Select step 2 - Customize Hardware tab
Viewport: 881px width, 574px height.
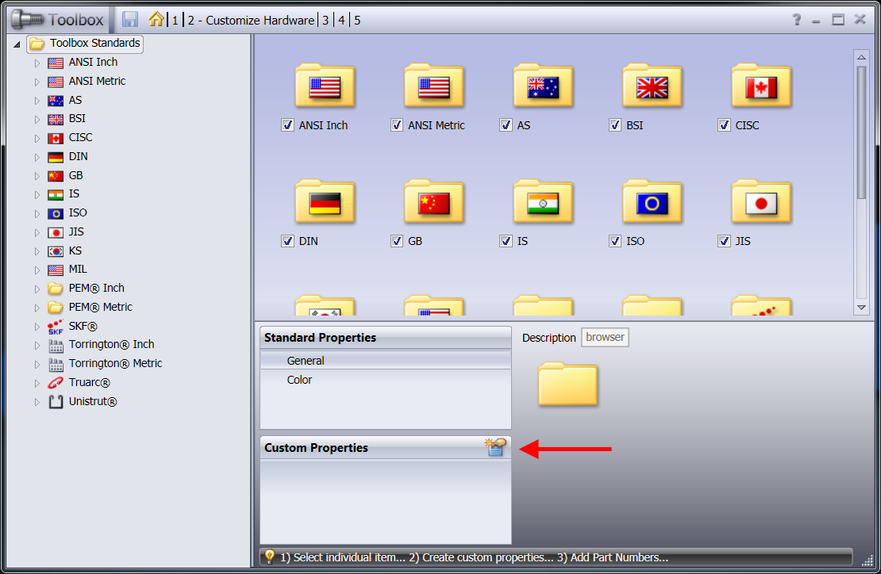(x=251, y=20)
